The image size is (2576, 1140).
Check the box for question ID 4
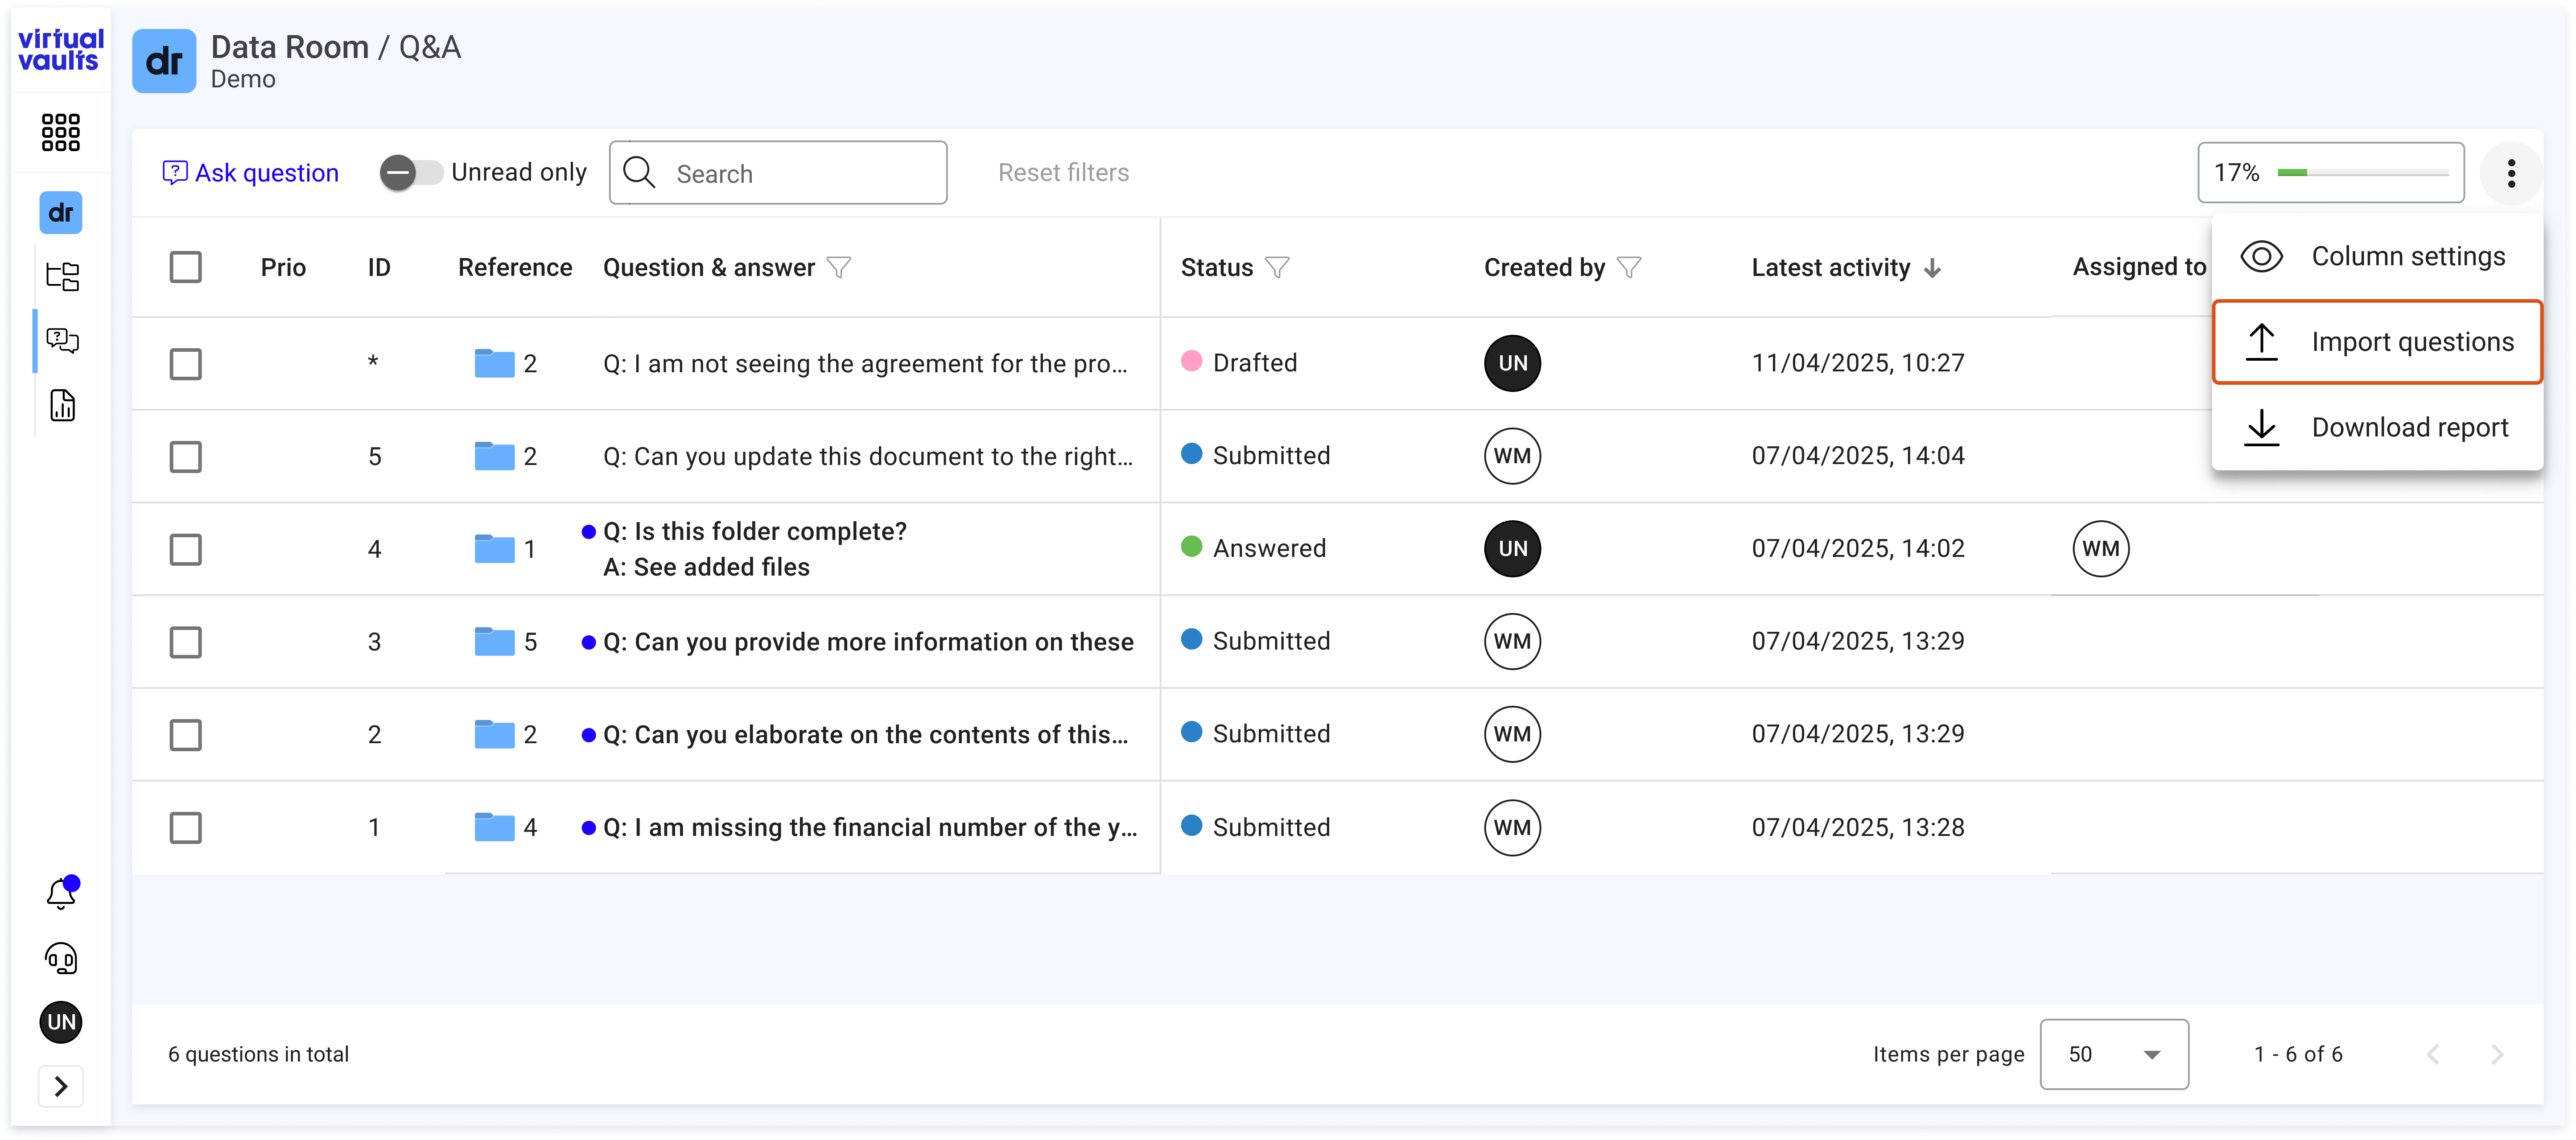(x=186, y=549)
